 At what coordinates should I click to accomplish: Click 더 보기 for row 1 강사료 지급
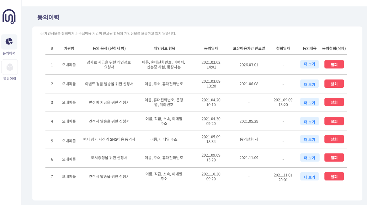(x=309, y=64)
